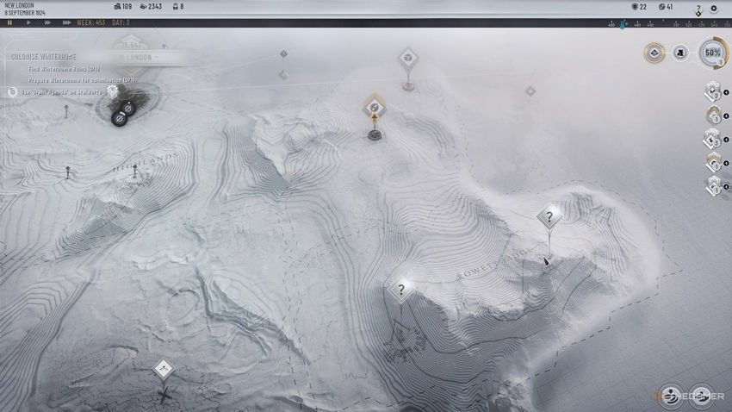Image resolution: width=732 pixels, height=412 pixels.
Task: Open the help question mark
Action: point(698,8)
